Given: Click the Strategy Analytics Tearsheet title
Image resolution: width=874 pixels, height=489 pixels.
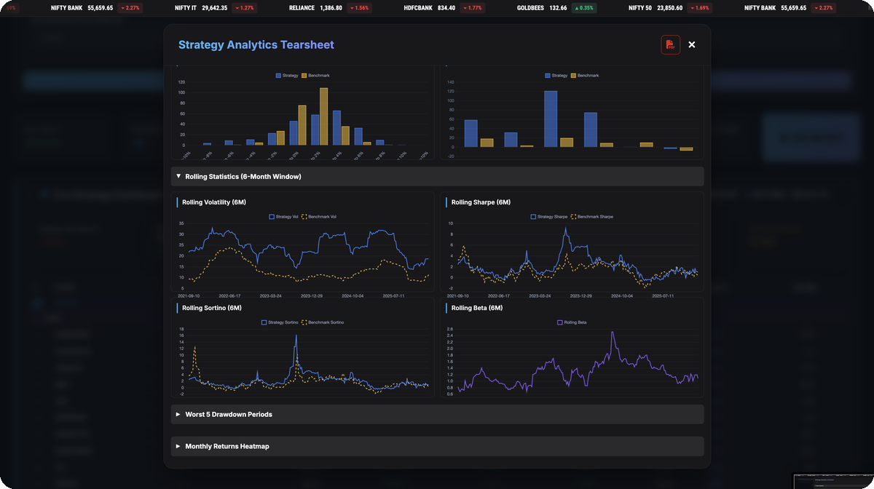Looking at the screenshot, I should click(256, 44).
